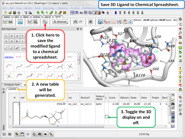Select the LIGANDS table tab
185x139 pixels.
tap(12, 89)
